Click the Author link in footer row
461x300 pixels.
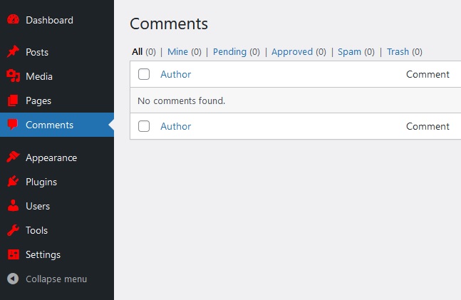click(x=175, y=126)
